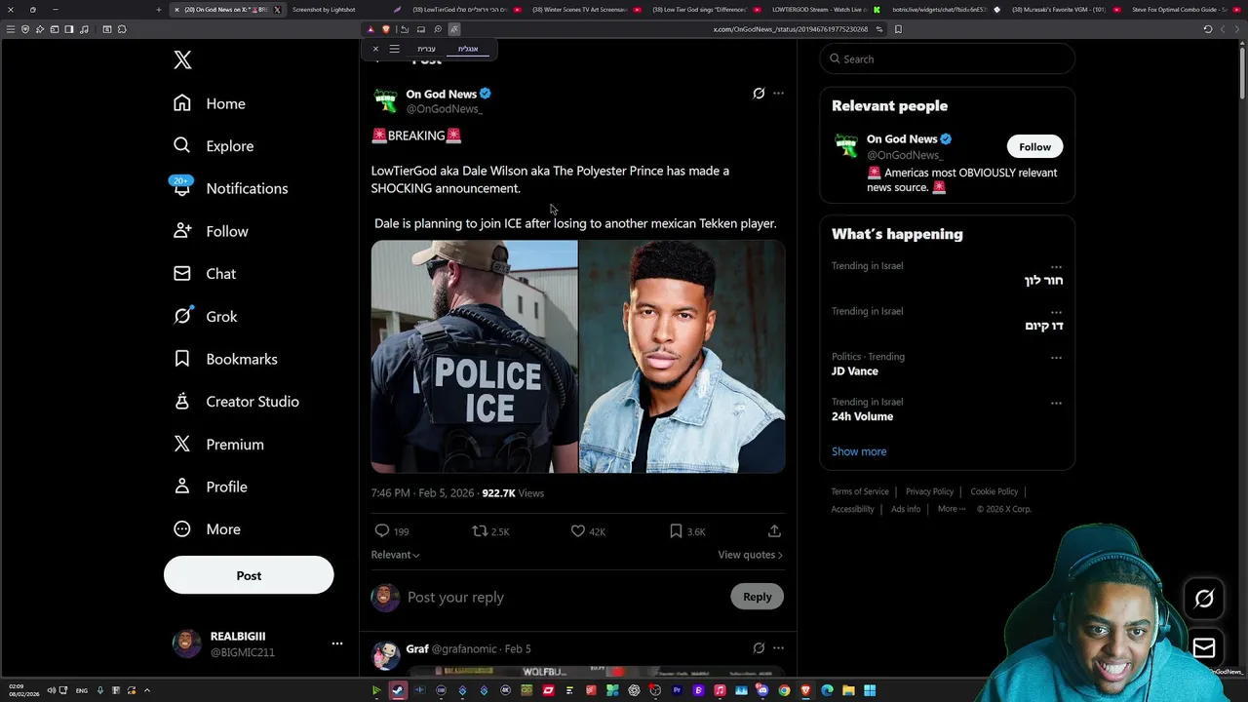The width and height of the screenshot is (1248, 702).
Task: Click the JD Vance trending topic
Action: pyautogui.click(x=855, y=371)
